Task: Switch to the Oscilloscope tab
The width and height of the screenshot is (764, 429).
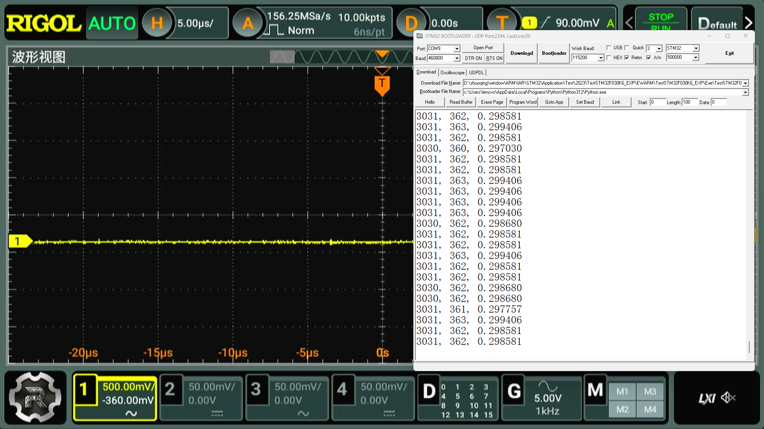Action: tap(452, 73)
